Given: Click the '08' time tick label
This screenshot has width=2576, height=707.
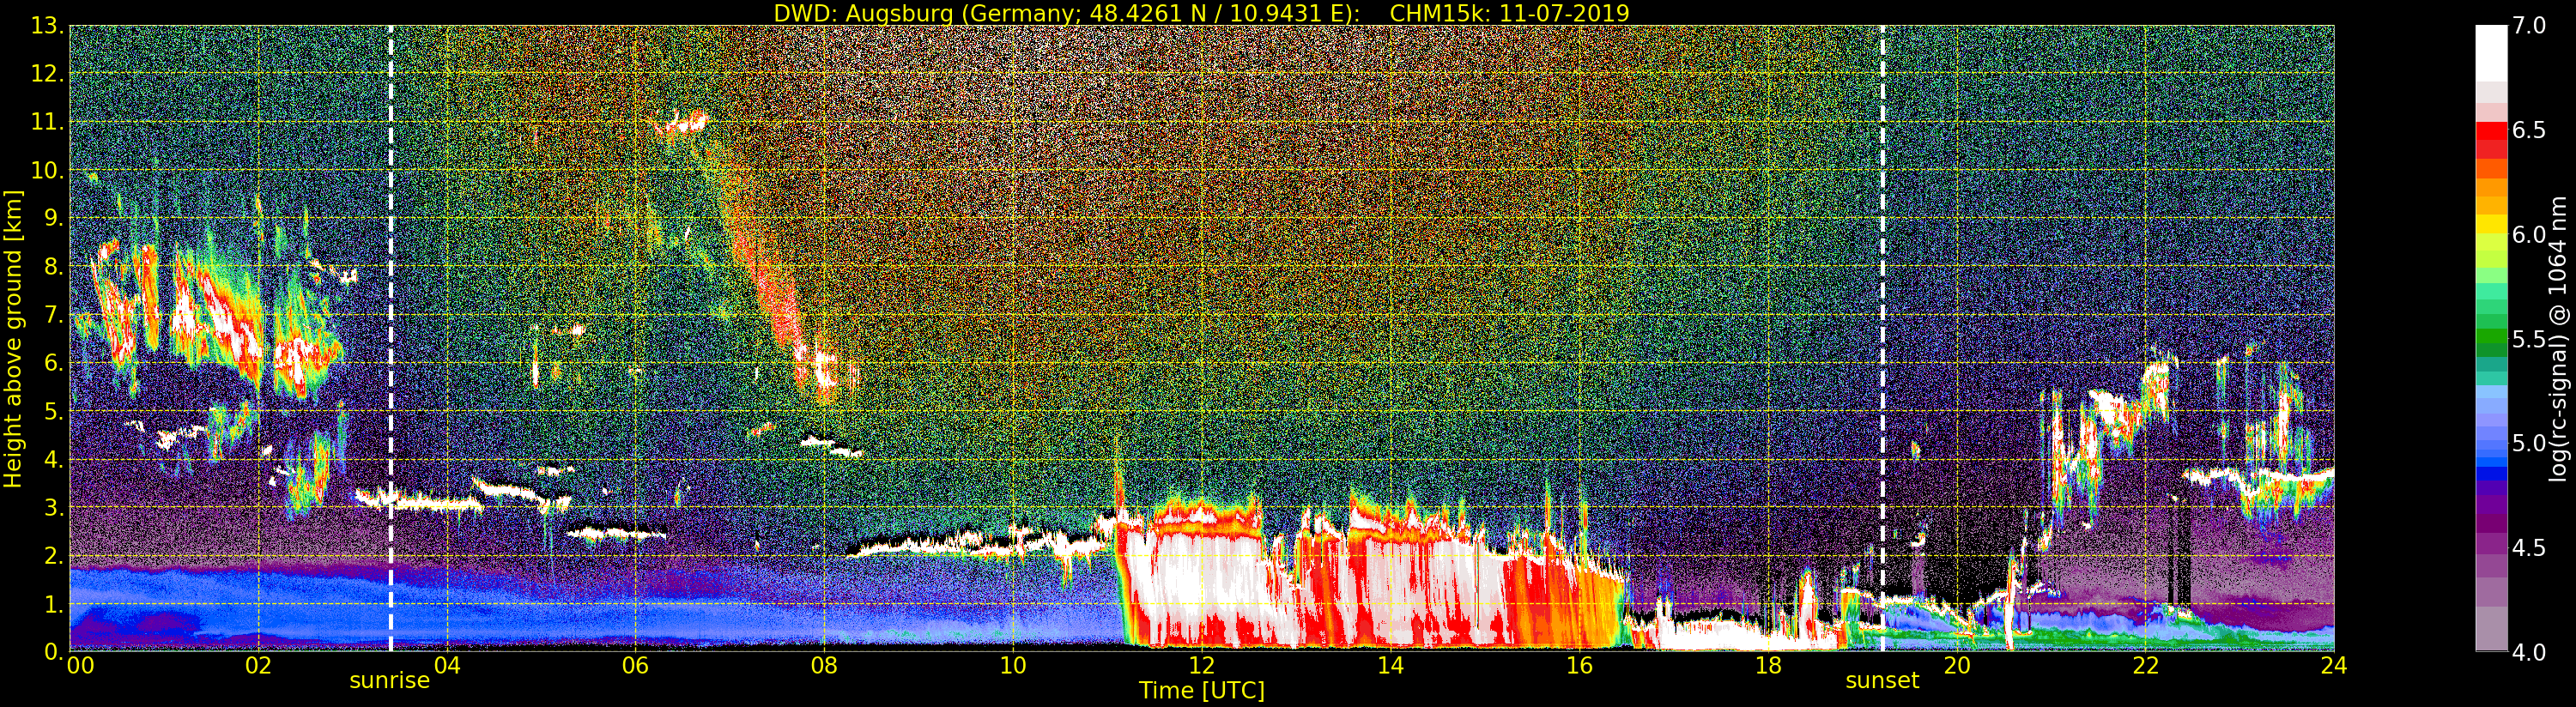Looking at the screenshot, I should (x=824, y=666).
